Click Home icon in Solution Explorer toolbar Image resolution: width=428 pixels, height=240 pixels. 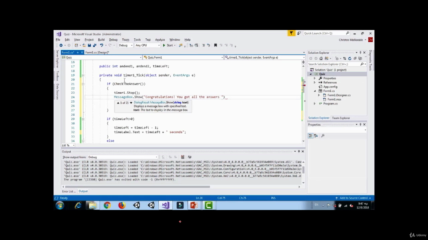pyautogui.click(x=321, y=59)
